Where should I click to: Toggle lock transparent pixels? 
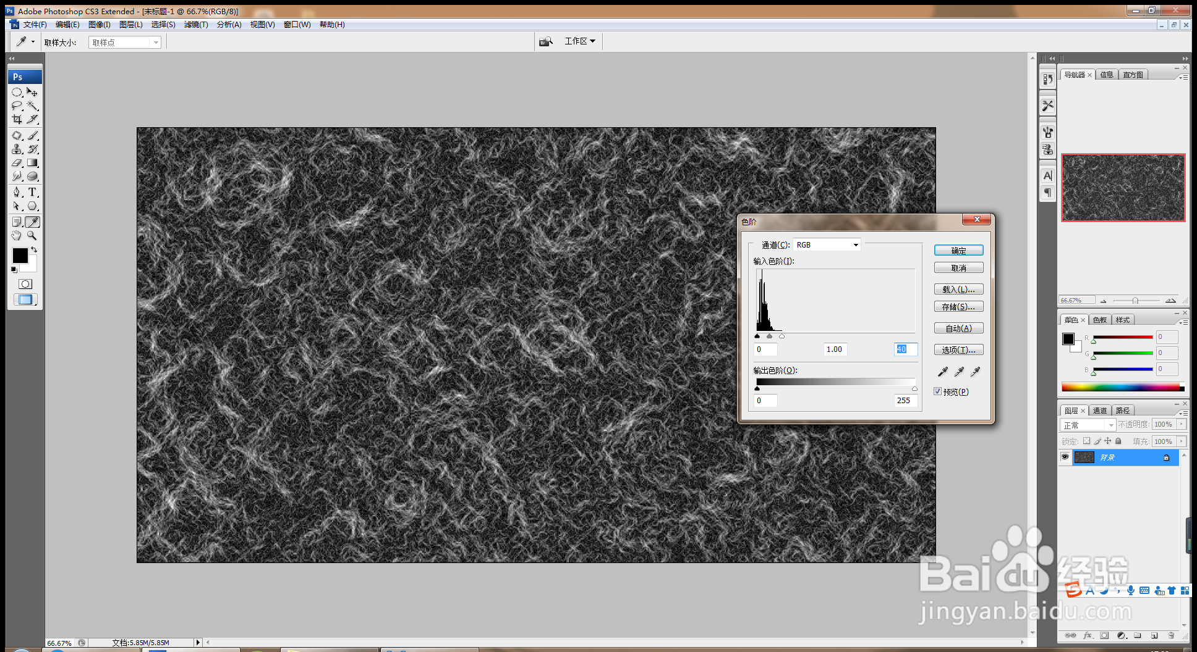1086,441
